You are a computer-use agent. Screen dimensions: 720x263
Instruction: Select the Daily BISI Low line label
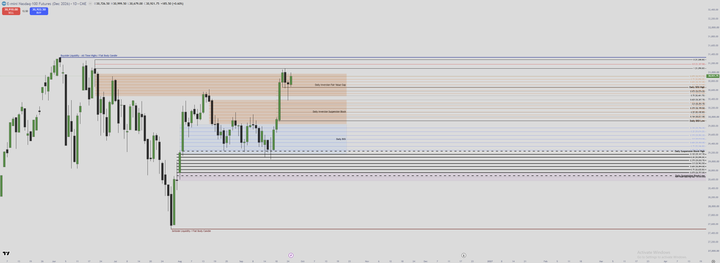click(697, 121)
